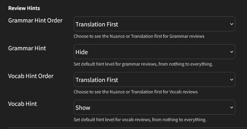Click the Vocab reviews Nuance or Translation description
This screenshot has width=247, height=129.
pyautogui.click(x=136, y=92)
